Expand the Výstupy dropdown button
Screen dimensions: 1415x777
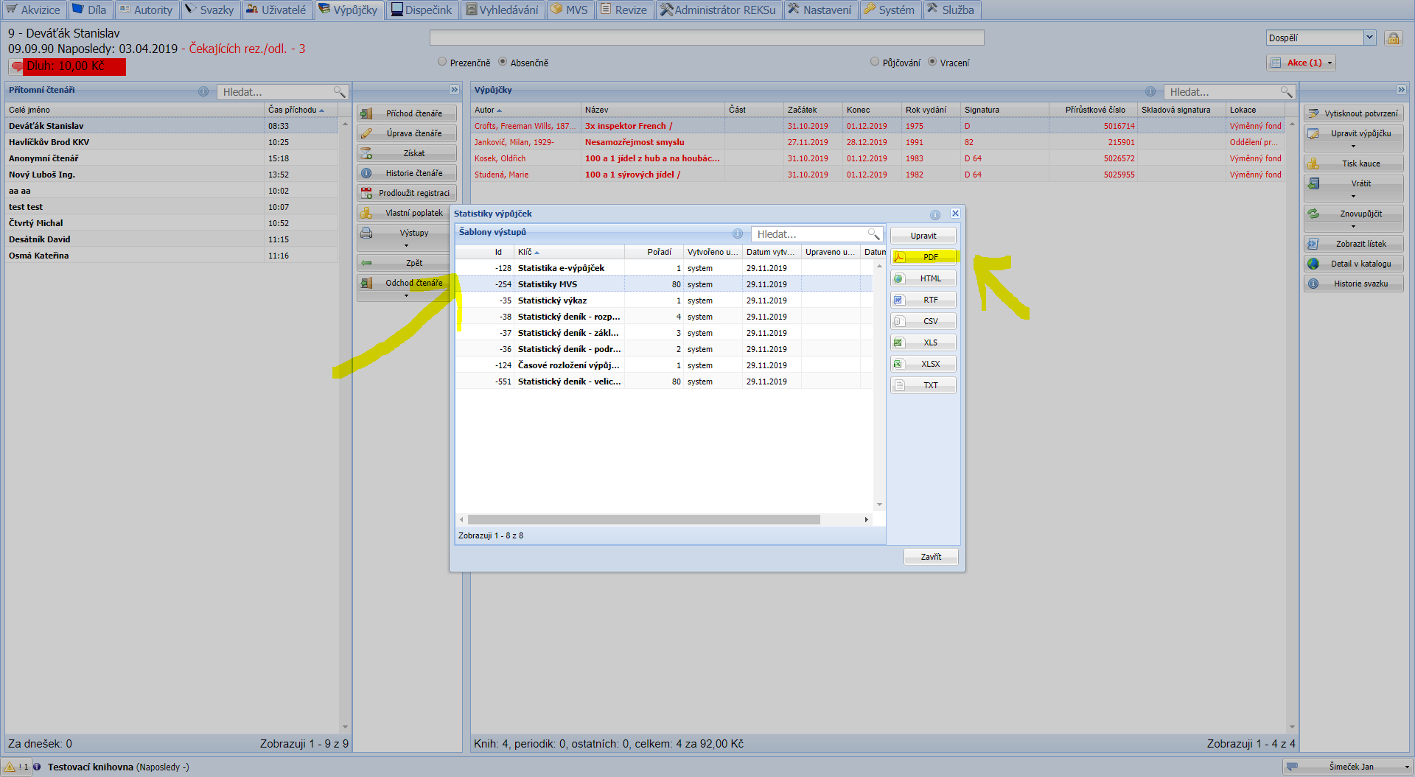(407, 245)
